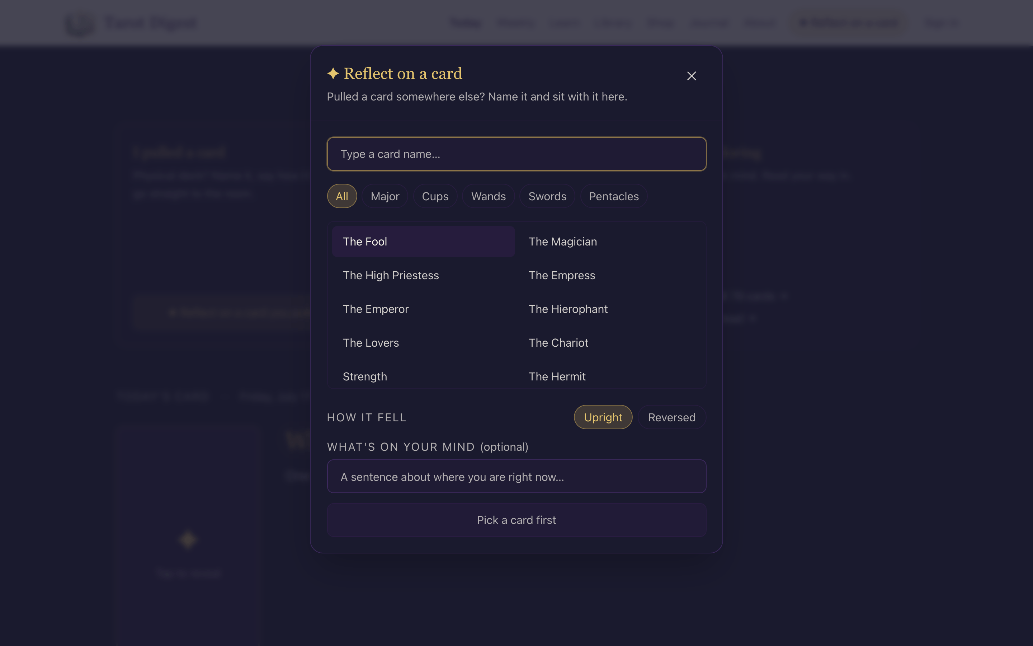The image size is (1033, 646).
Task: Choose The Fool card
Action: point(424,242)
